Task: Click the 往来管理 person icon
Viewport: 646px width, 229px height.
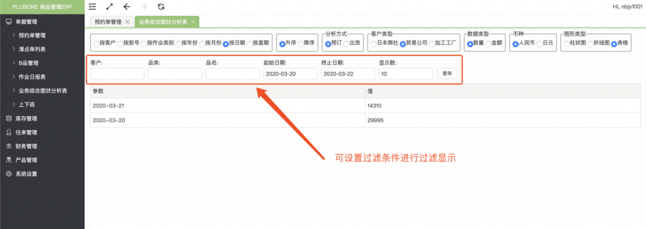Action: pos(9,132)
